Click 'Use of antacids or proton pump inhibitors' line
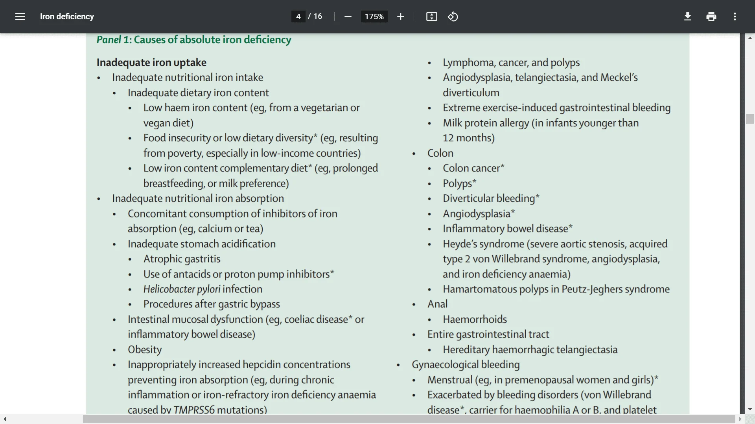This screenshot has height=424, width=755. tap(239, 274)
